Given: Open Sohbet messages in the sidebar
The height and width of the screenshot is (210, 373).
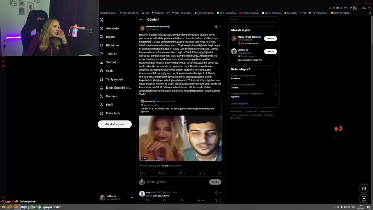Looking at the screenshot, I should 108,62.
